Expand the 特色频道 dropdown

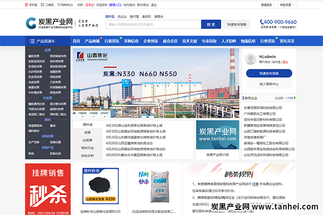pyautogui.click(x=287, y=5)
